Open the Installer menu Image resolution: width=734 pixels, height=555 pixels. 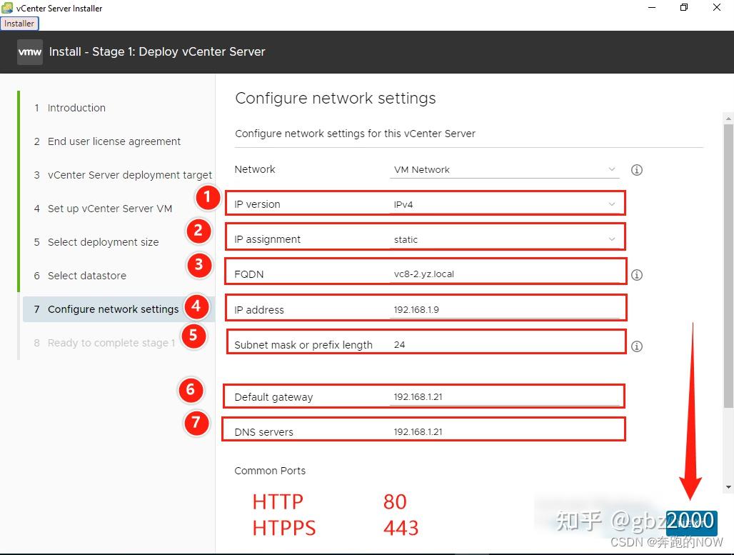[19, 24]
